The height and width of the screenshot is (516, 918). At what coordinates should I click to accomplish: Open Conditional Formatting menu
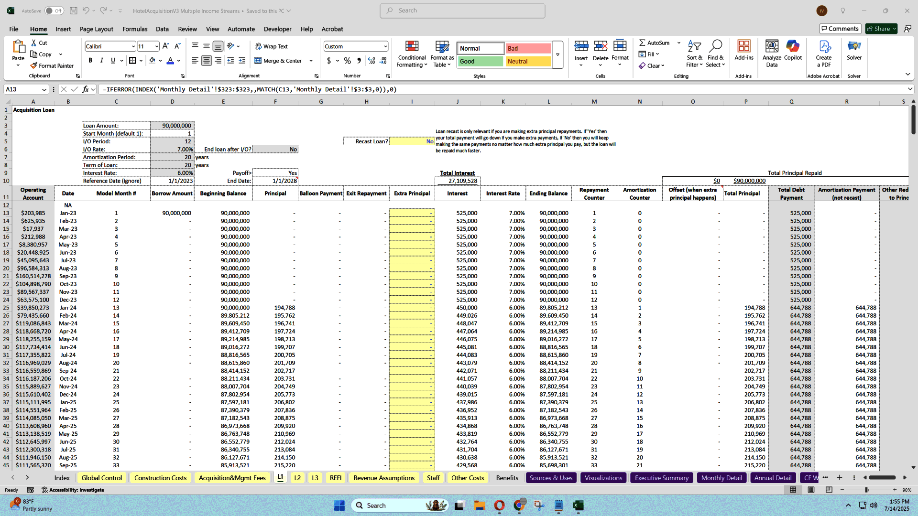(x=412, y=54)
